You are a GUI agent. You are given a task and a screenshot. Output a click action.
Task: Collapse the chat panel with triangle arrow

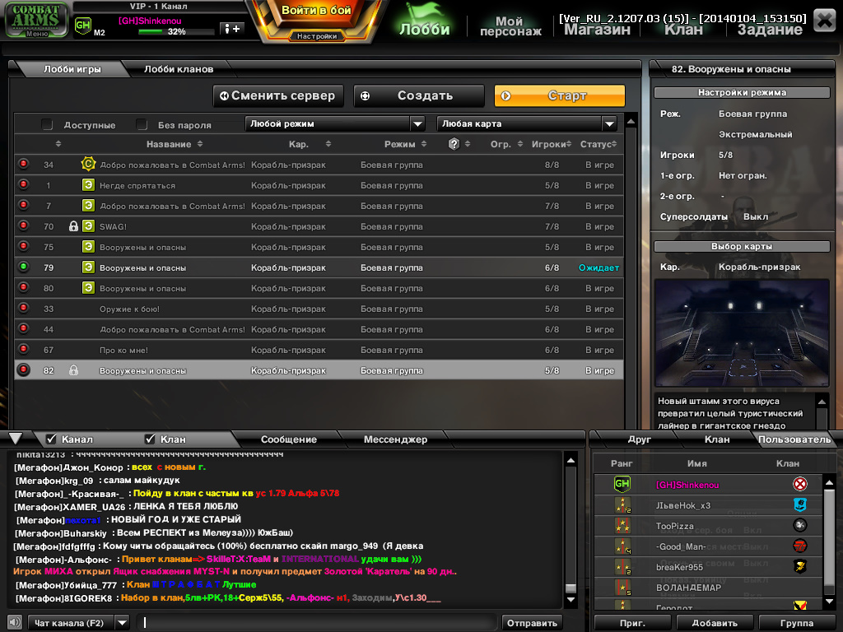coord(16,438)
